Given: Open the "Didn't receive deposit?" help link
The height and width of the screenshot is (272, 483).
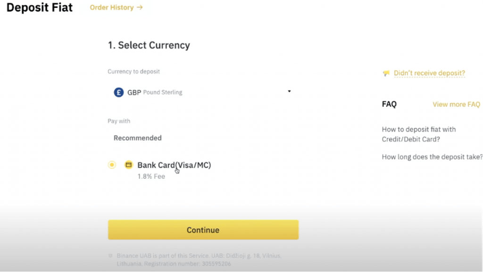Looking at the screenshot, I should click(429, 73).
